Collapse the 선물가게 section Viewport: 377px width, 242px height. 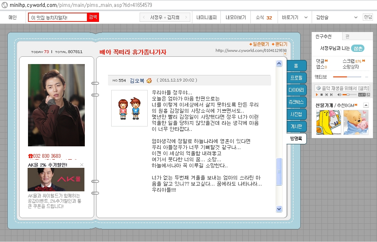[x=366, y=105]
